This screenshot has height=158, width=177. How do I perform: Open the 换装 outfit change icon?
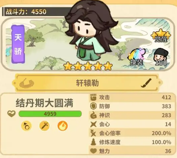[137, 57]
